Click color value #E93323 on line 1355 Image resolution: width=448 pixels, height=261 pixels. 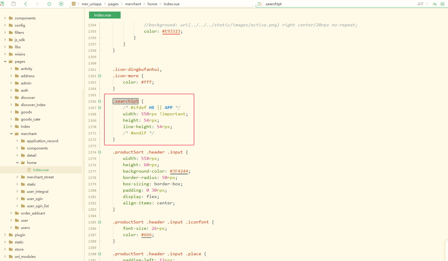(171, 31)
